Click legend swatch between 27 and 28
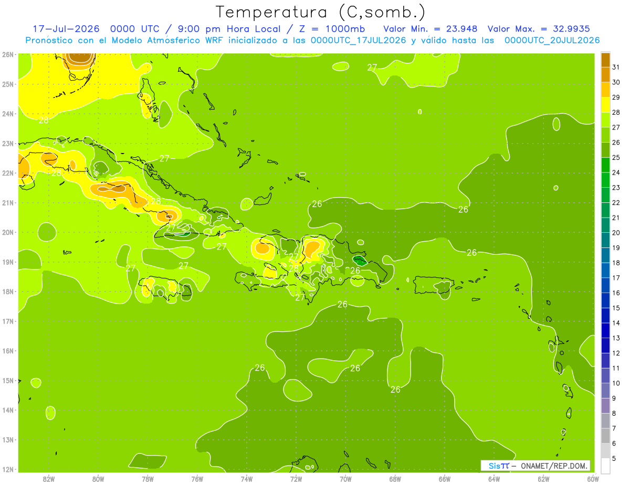The width and height of the screenshot is (630, 486). (605, 120)
